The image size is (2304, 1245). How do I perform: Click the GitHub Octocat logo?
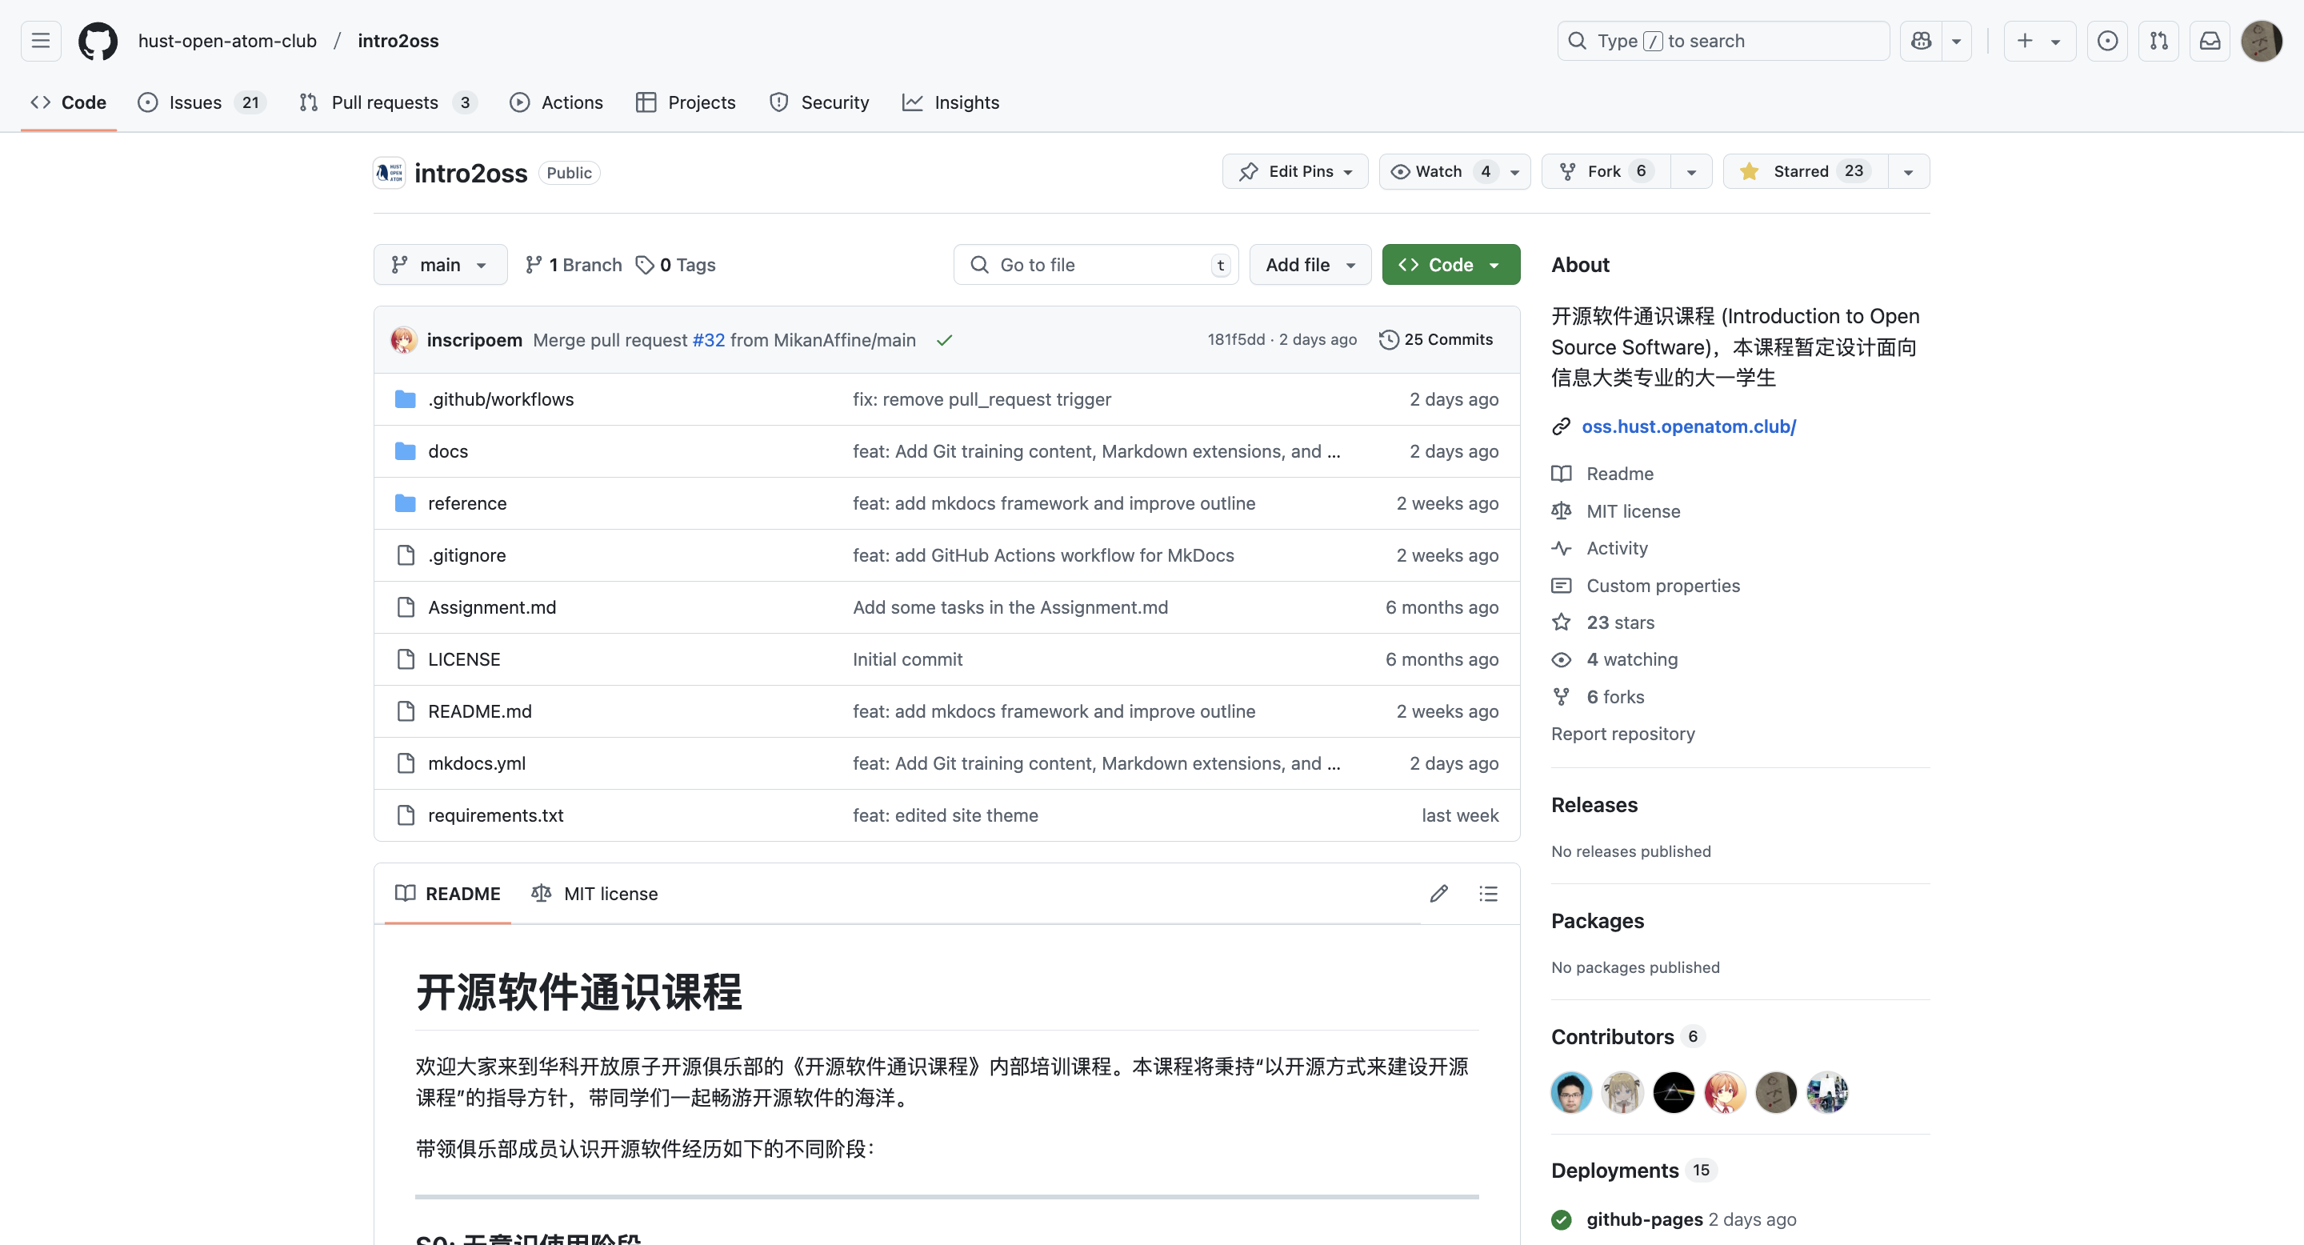pos(98,41)
